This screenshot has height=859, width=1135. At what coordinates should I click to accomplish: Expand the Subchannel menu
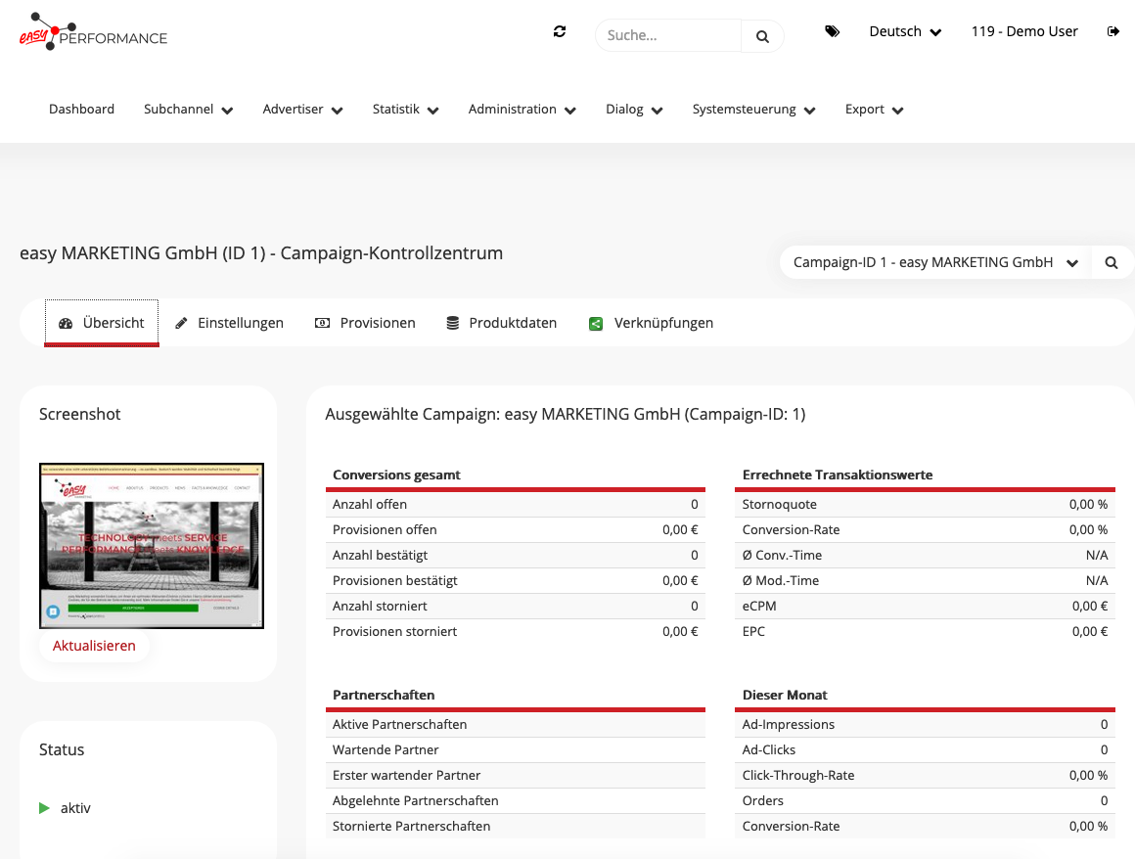(x=188, y=110)
